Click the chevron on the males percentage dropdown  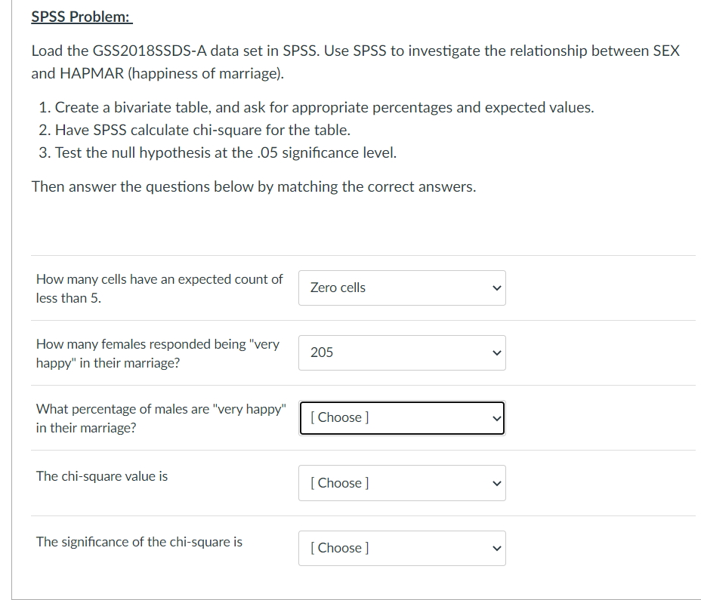pos(496,417)
